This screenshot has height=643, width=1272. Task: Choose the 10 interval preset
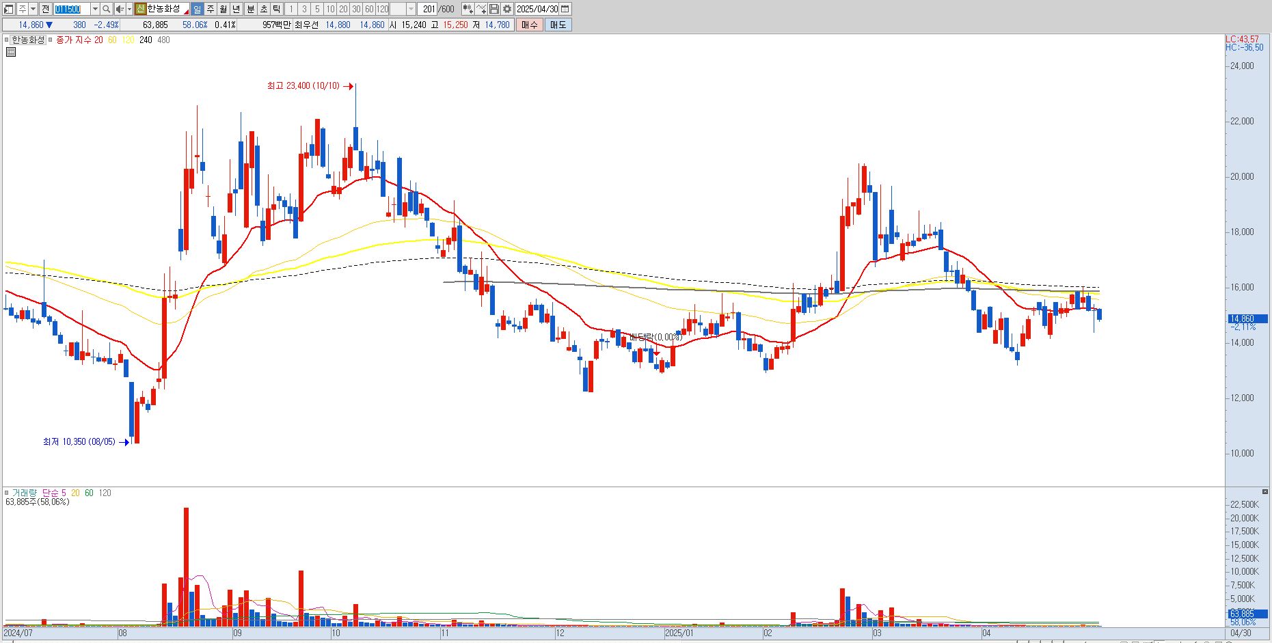click(x=330, y=9)
